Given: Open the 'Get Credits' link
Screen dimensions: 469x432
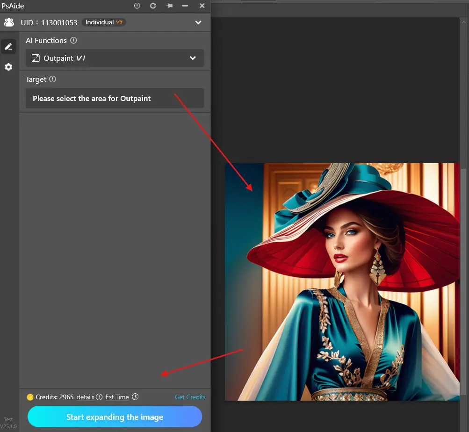Looking at the screenshot, I should [190, 397].
